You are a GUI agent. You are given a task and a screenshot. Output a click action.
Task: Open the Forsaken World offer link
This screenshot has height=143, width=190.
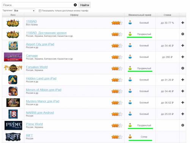[37, 67]
